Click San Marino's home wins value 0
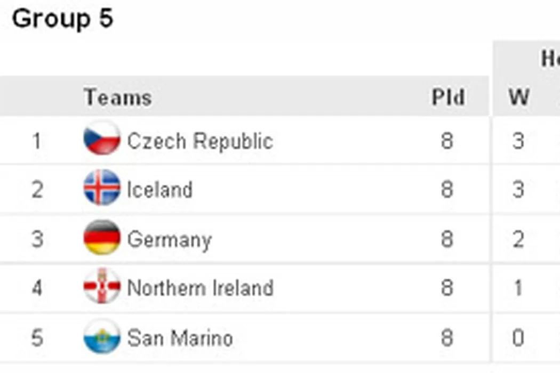This screenshot has height=373, width=560. pyautogui.click(x=518, y=338)
